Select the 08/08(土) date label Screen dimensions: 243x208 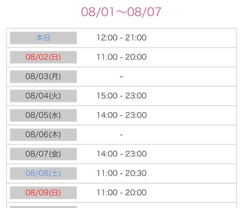43,173
